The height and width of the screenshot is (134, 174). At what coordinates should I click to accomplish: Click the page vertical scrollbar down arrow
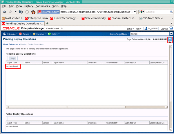pos(171,129)
